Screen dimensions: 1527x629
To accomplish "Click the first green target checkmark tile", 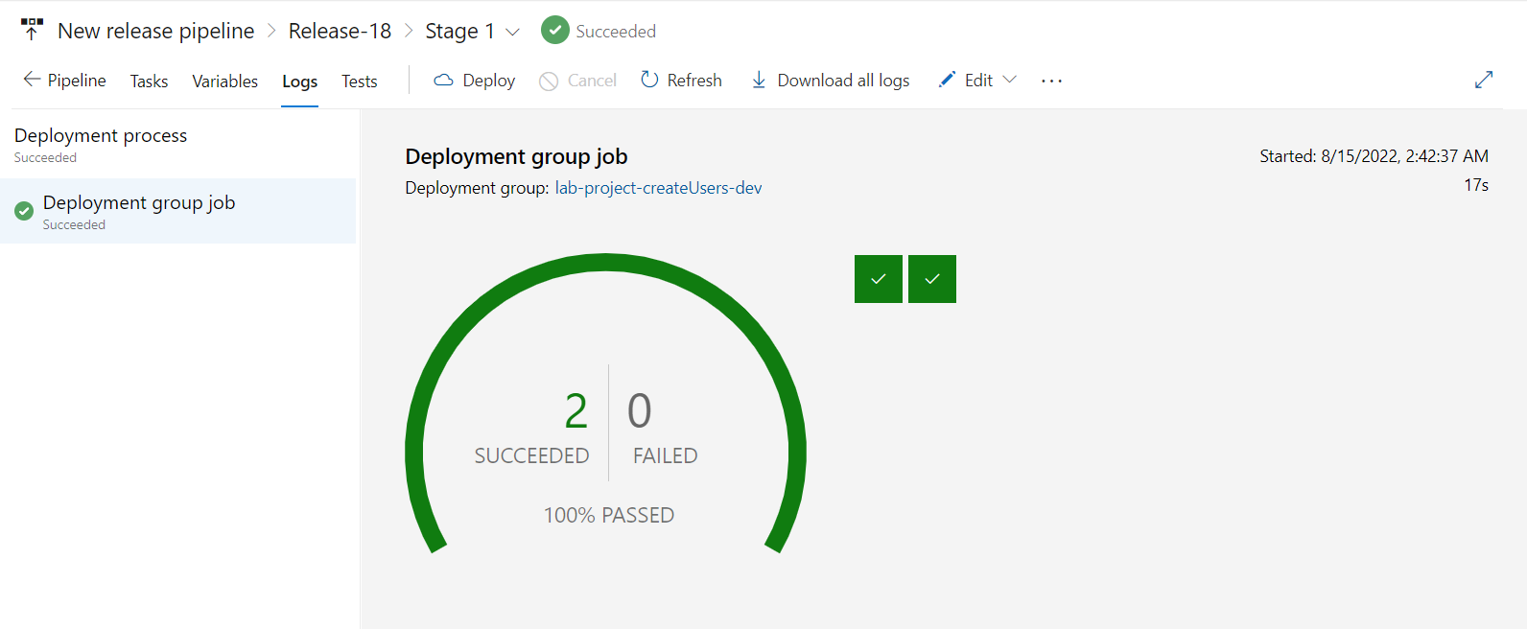I will coord(879,279).
